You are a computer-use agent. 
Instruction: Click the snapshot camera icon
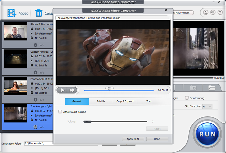coord(193,88)
